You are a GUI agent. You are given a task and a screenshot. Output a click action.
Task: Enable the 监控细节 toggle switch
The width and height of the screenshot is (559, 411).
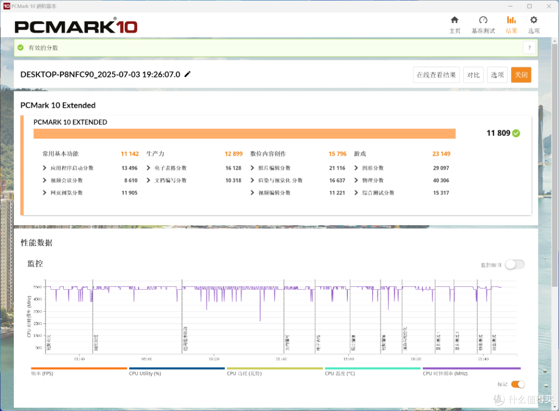click(515, 265)
